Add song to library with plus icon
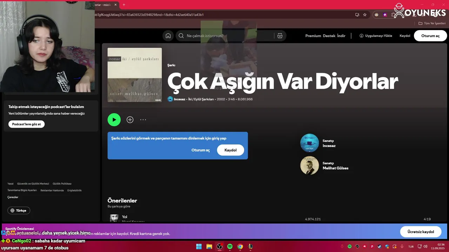Image resolution: width=449 pixels, height=252 pixels. (130, 120)
